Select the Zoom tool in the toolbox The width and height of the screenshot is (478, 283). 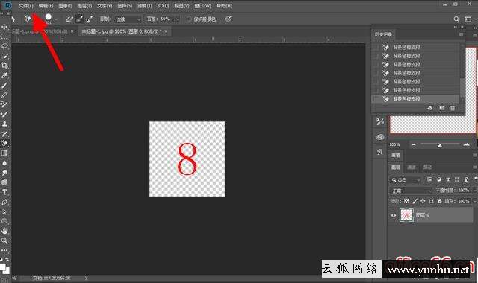(x=4, y=241)
